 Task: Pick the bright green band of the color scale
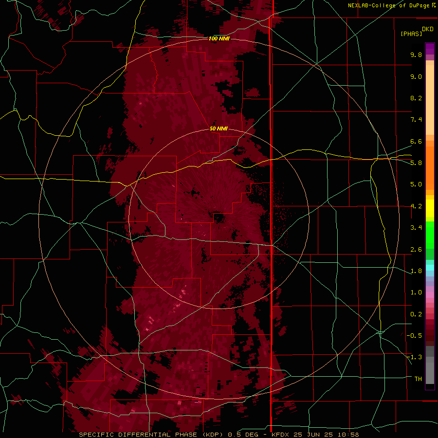coord(430,234)
